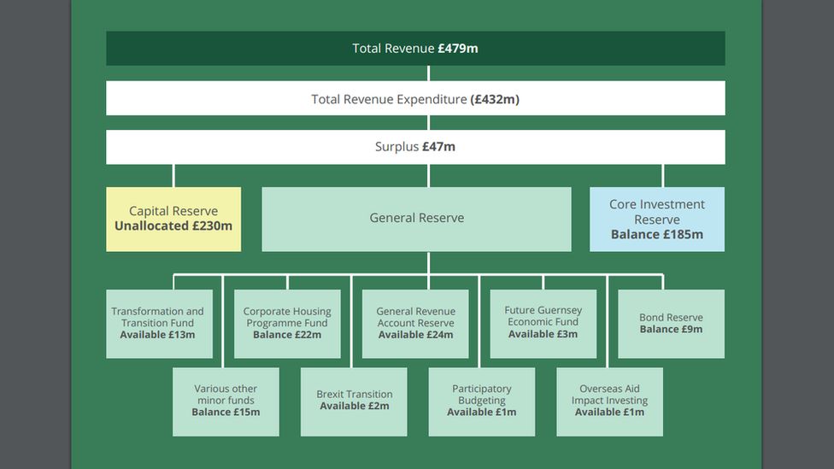Screen dimensions: 834x469
Task: Select the Participatory Budgeting box
Action: [482, 401]
